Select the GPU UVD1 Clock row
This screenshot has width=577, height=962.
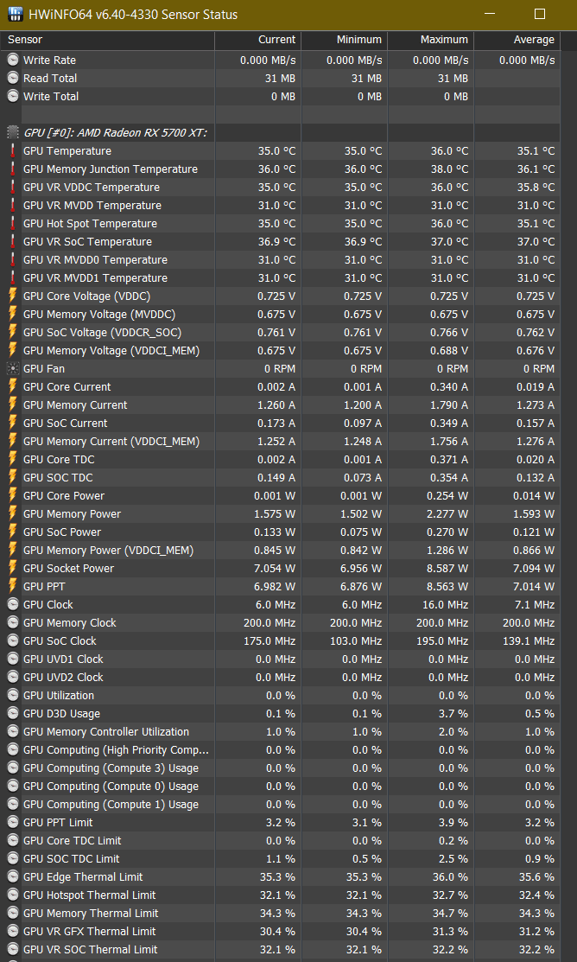280,659
